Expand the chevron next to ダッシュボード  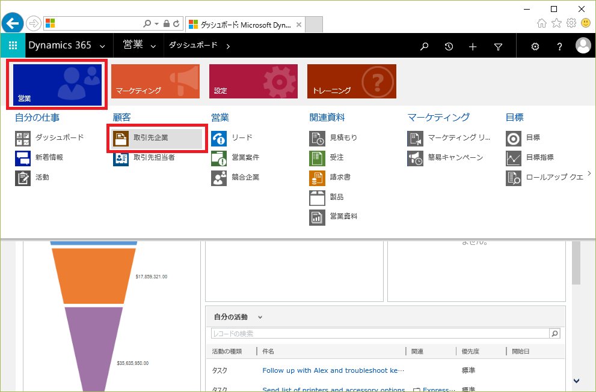[x=228, y=47]
